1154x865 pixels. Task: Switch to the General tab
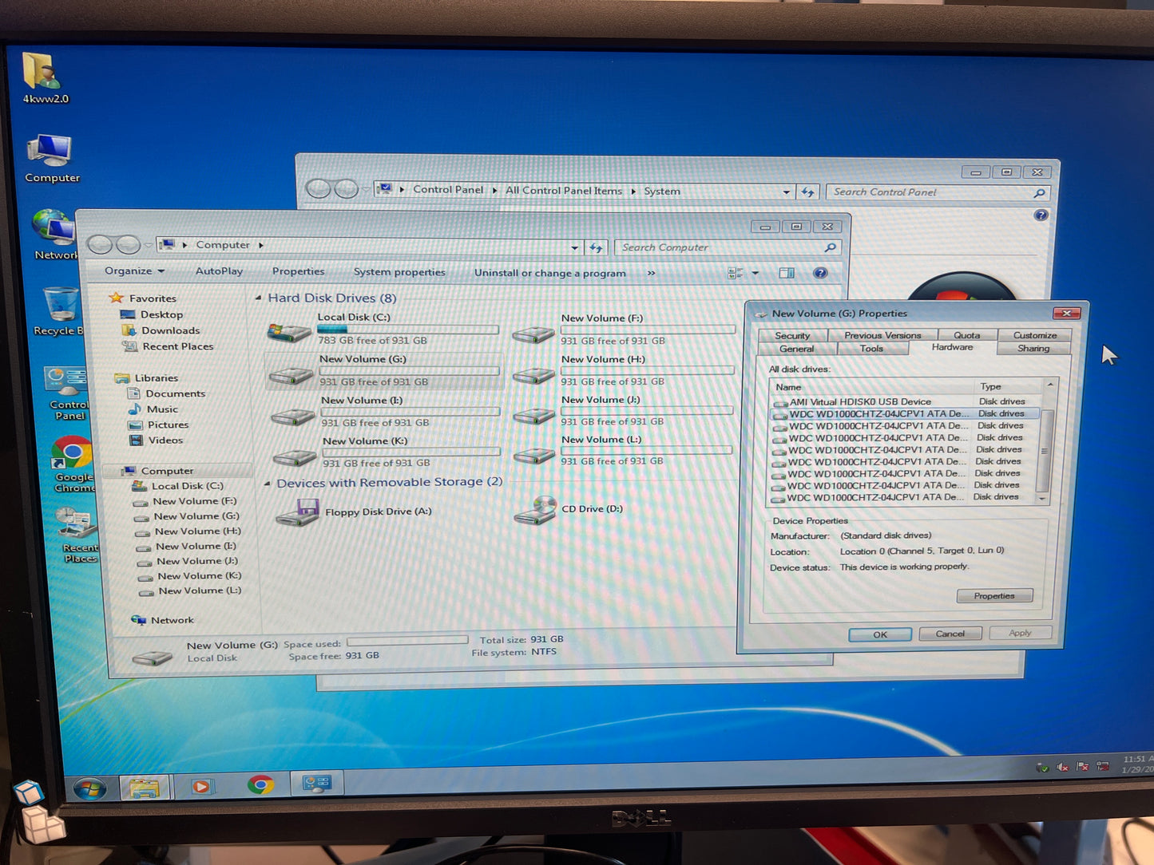click(797, 349)
